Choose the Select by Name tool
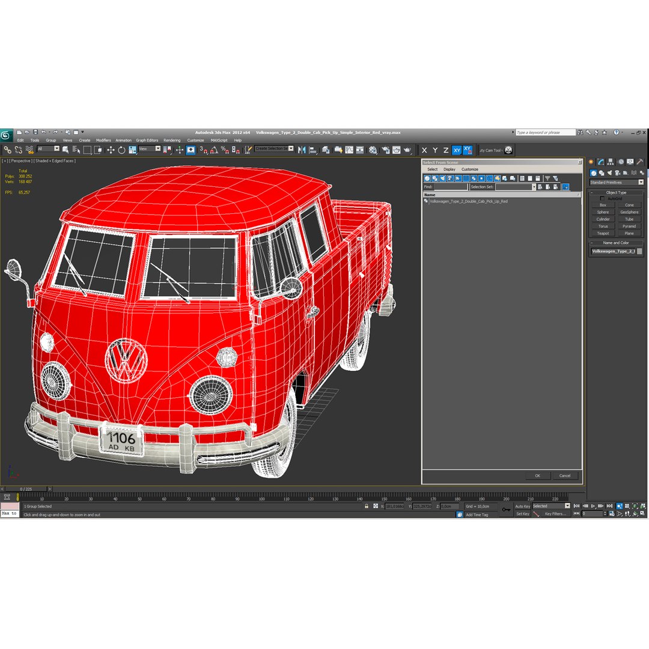The image size is (649, 649). point(76,150)
